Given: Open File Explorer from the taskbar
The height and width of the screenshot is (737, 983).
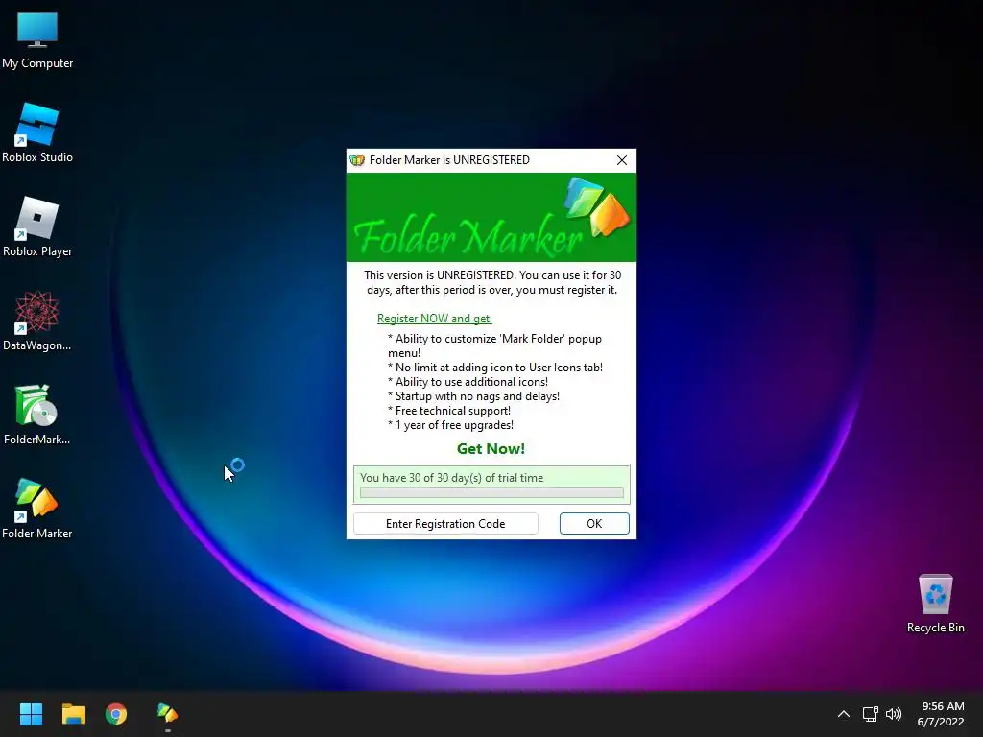Looking at the screenshot, I should [73, 714].
